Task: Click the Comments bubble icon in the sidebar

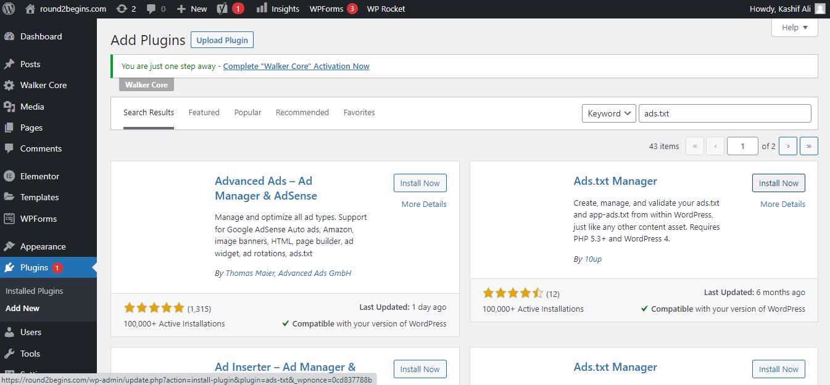Action: 9,148
